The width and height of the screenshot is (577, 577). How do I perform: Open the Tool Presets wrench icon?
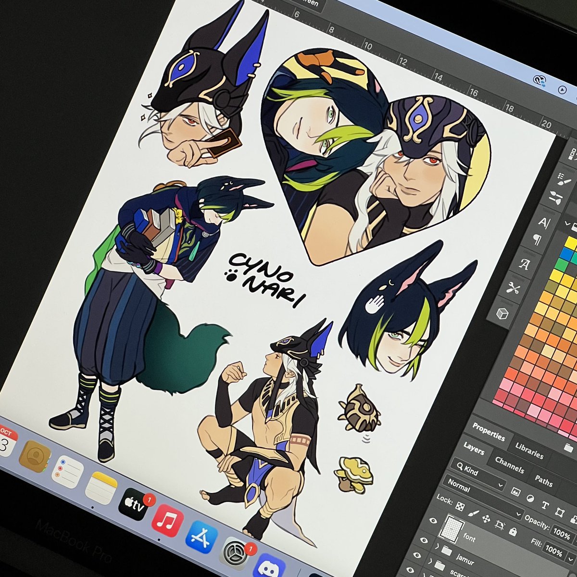[513, 288]
